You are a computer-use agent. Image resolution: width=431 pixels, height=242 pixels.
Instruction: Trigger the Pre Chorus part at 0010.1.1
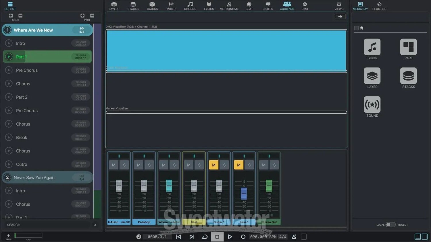[9, 70]
